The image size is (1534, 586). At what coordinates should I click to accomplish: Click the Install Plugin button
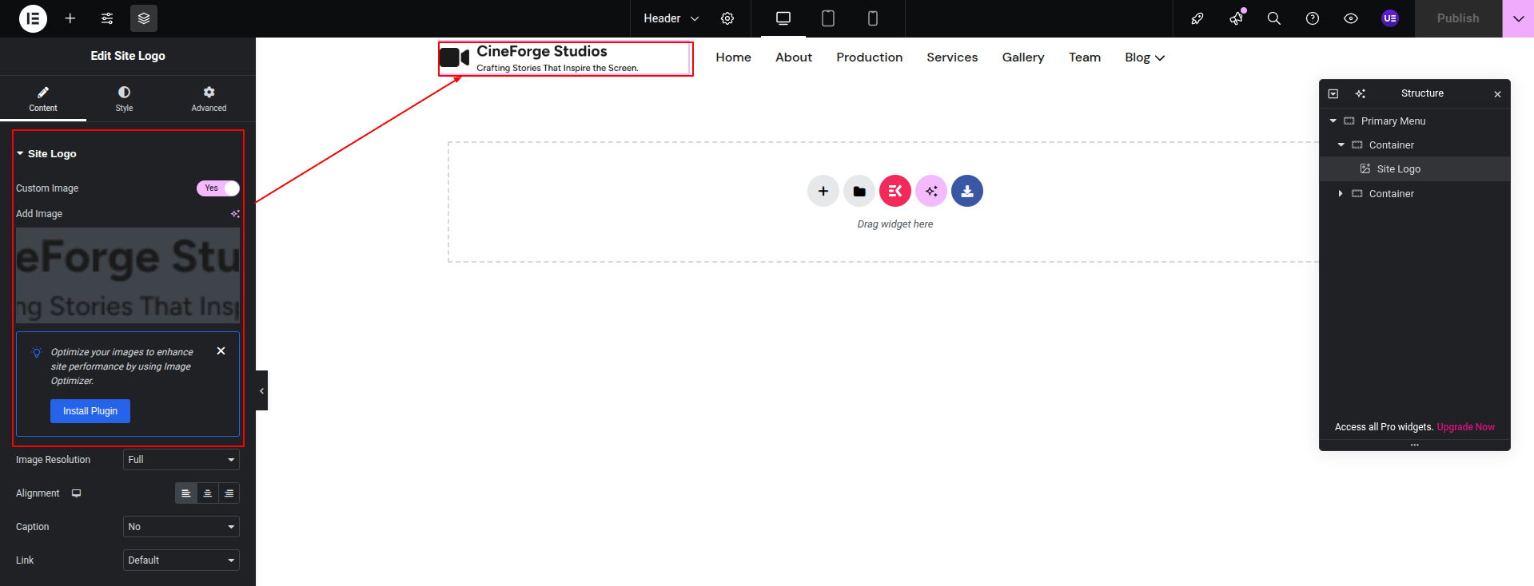point(90,411)
